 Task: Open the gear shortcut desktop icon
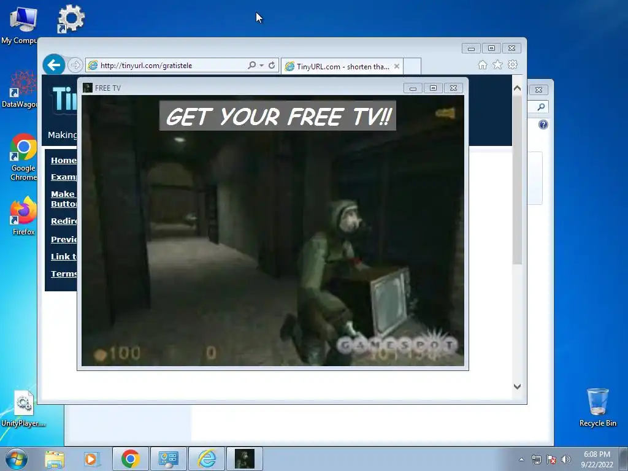tap(71, 18)
